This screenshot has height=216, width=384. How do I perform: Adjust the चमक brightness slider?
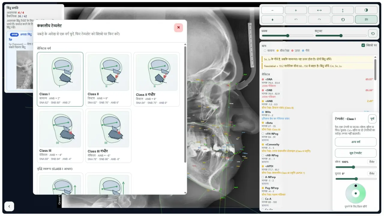pyautogui.click(x=287, y=36)
